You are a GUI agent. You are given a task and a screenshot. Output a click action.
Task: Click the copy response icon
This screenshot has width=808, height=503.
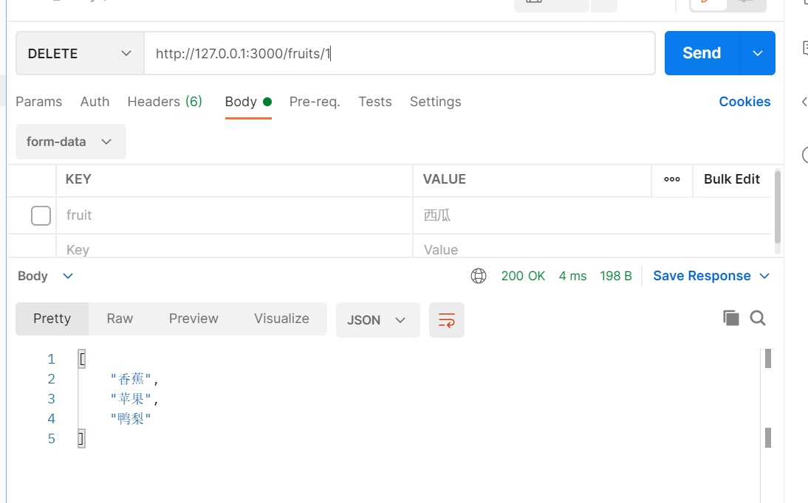tap(730, 318)
